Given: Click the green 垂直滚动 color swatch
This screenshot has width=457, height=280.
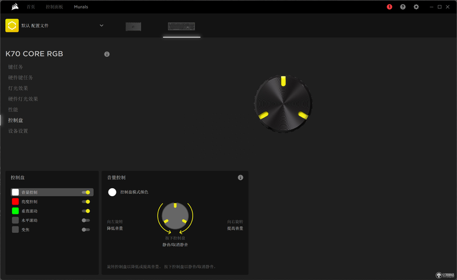Looking at the screenshot, I should point(15,211).
